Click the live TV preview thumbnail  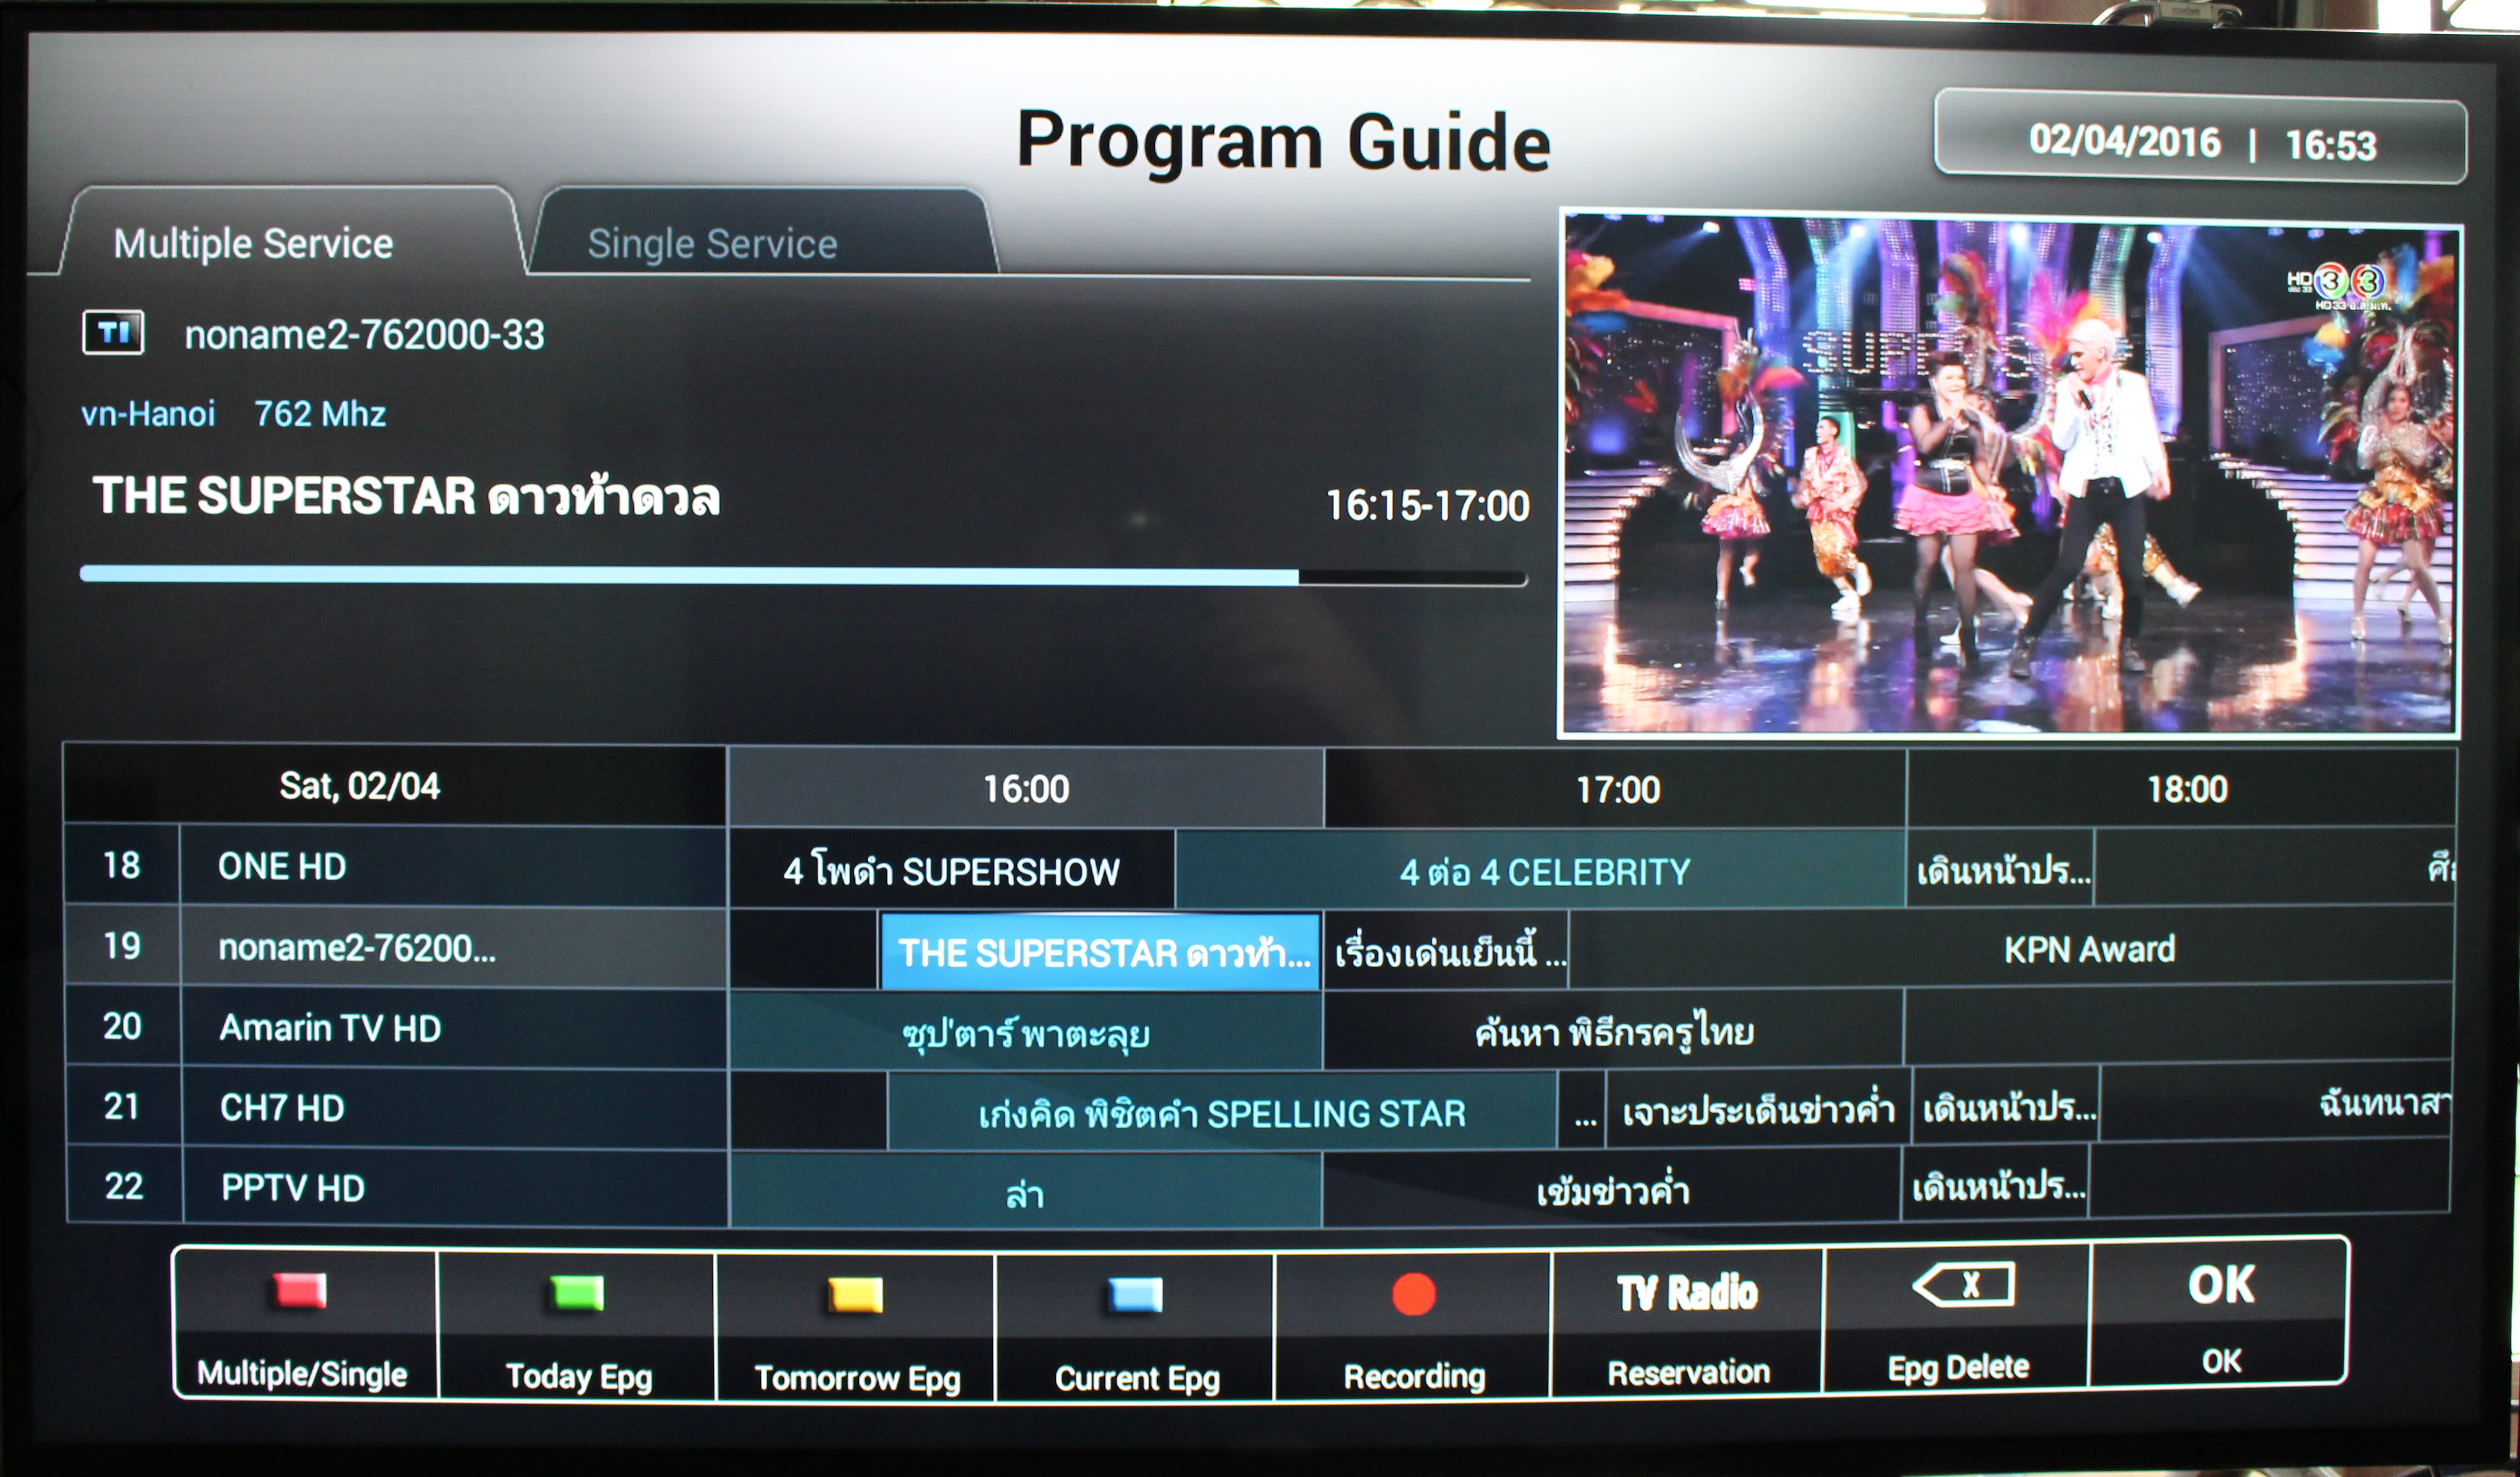click(x=2010, y=473)
